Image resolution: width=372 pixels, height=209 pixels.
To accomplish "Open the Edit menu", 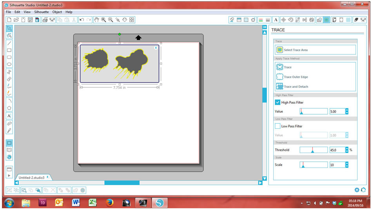I will pyautogui.click(x=17, y=12).
